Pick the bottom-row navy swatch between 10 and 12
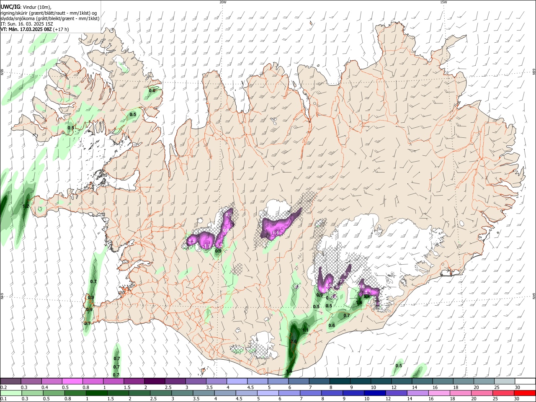This screenshot has height=402, width=536. (x=375, y=393)
